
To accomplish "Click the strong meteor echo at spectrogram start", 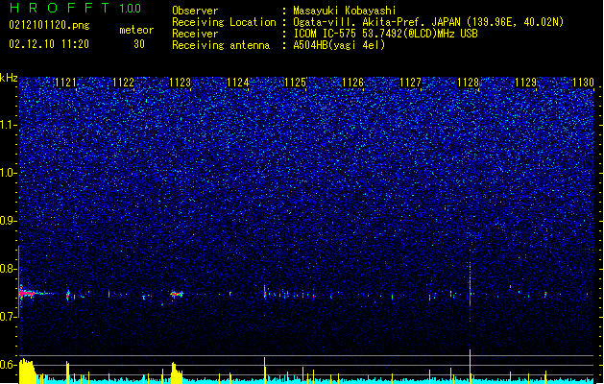I will 28,294.
